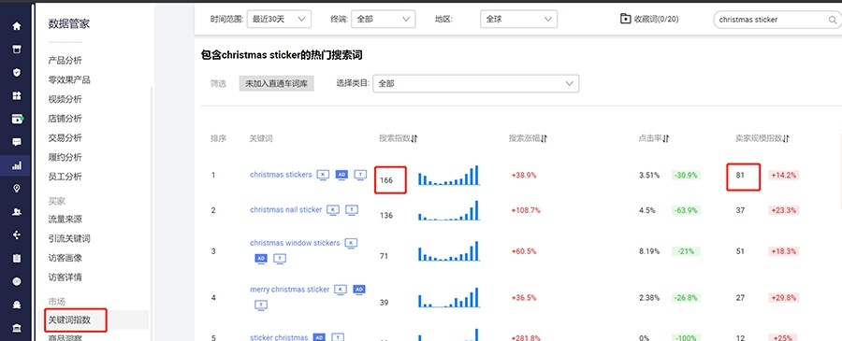Click the T badge next to christmas nail sticker

click(352, 209)
